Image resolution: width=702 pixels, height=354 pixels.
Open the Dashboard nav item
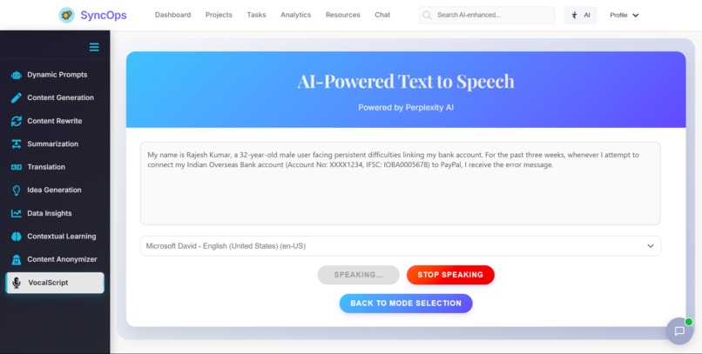[x=172, y=15]
